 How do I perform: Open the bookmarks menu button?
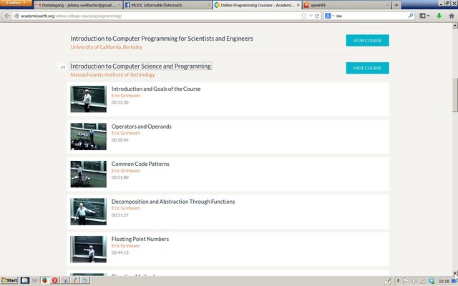click(424, 16)
